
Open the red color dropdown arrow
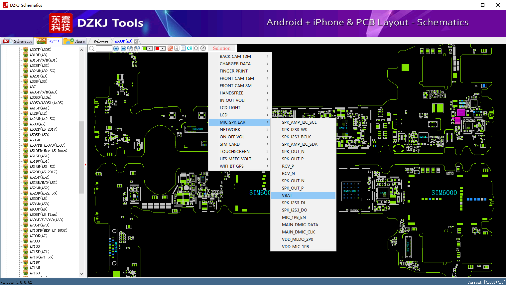pos(163,49)
